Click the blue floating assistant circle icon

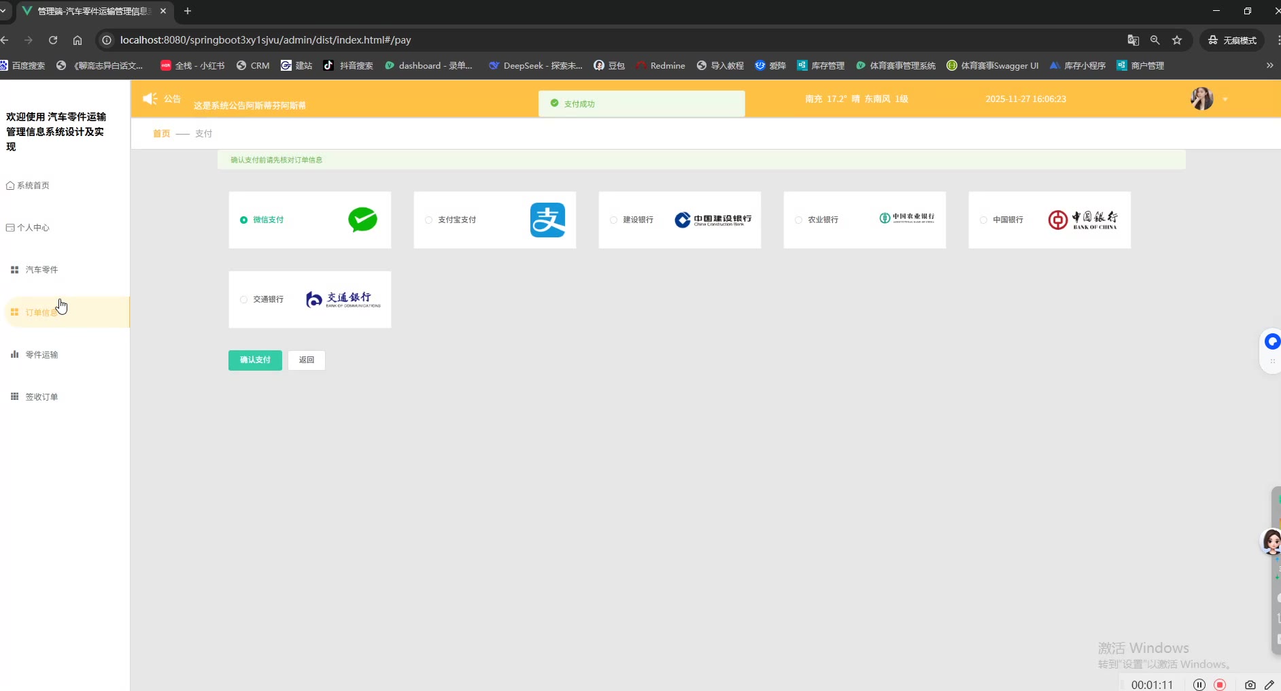tap(1272, 341)
